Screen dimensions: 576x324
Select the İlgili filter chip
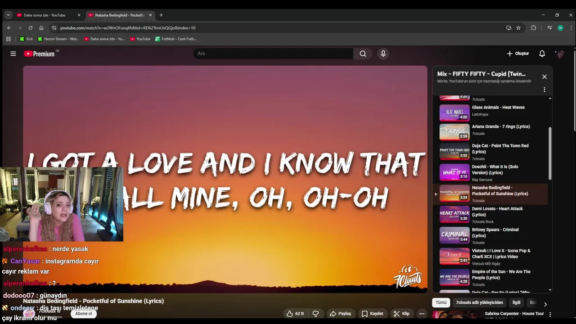pyautogui.click(x=516, y=303)
